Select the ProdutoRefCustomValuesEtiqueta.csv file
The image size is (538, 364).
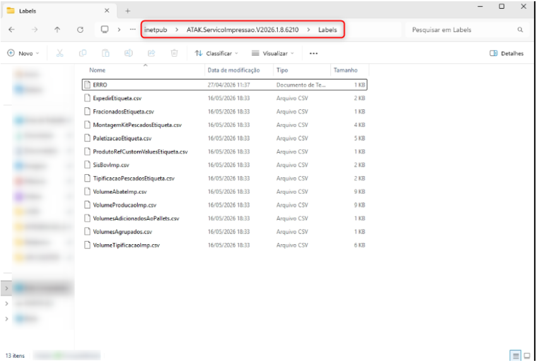(x=224, y=151)
